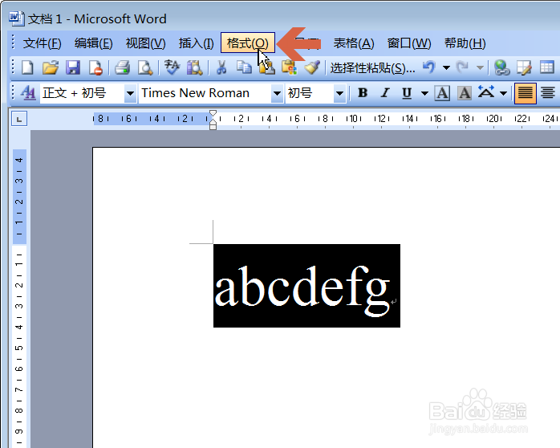Toggle Italic formatting
The image size is (560, 448).
tap(385, 93)
